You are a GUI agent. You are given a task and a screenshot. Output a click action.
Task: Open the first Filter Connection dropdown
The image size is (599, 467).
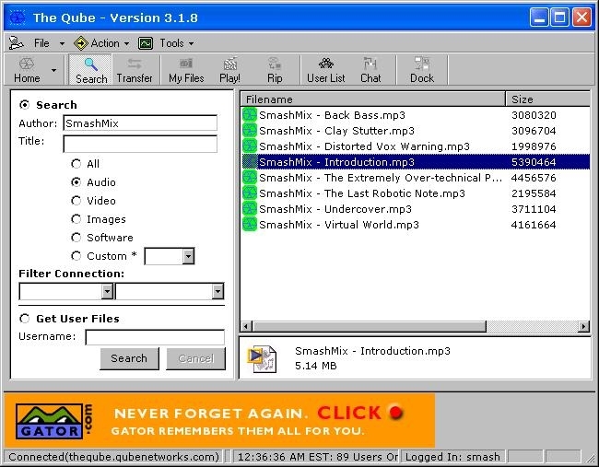point(107,291)
